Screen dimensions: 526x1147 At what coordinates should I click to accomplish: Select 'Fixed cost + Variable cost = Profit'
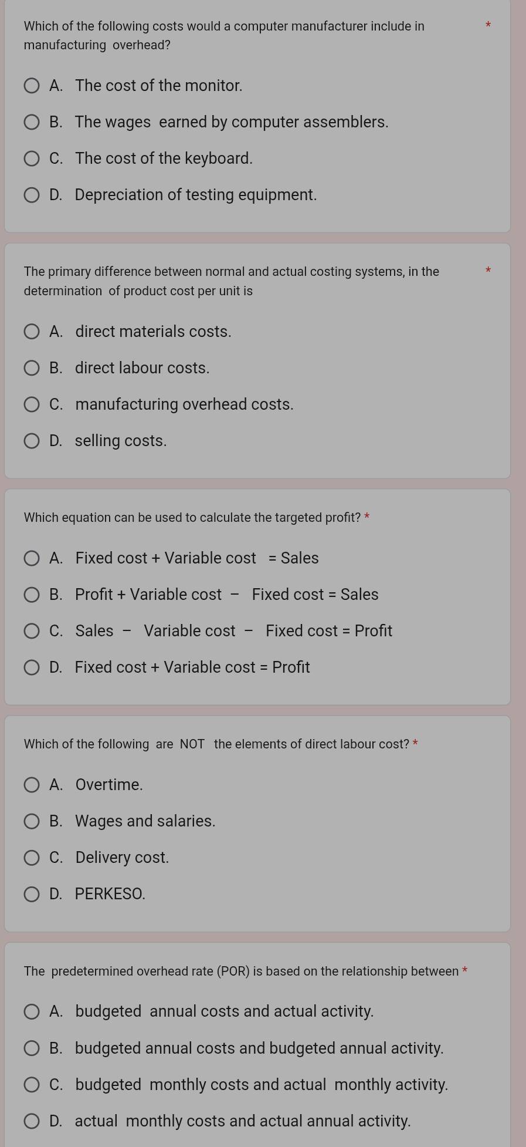(x=32, y=667)
